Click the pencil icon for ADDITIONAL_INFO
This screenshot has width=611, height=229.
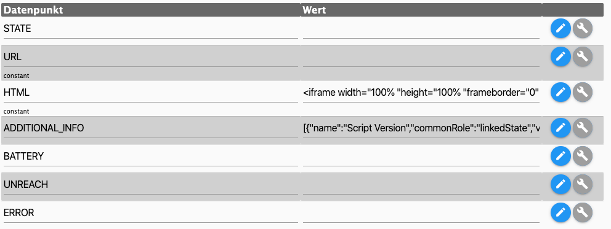(x=560, y=128)
